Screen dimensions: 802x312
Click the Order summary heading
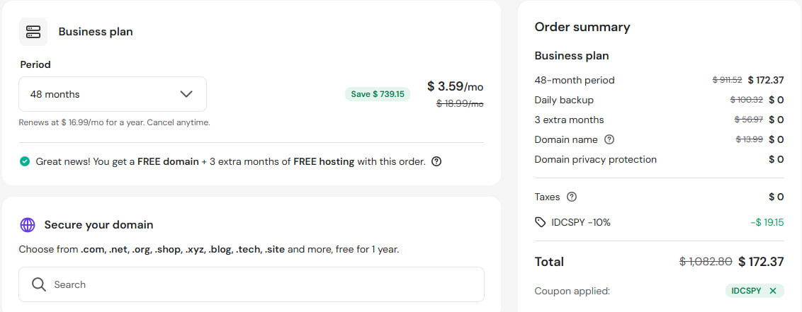pos(582,27)
